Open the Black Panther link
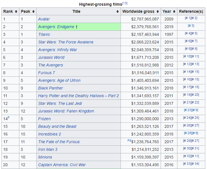 pos(51,88)
